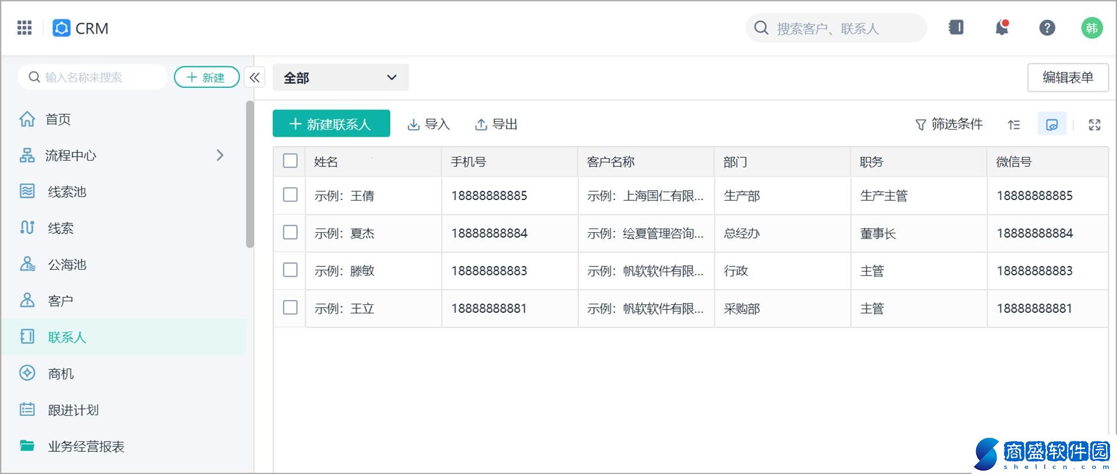Select the 联系人 menu item
Screen dimensions: 1117x474
[x=123, y=337]
